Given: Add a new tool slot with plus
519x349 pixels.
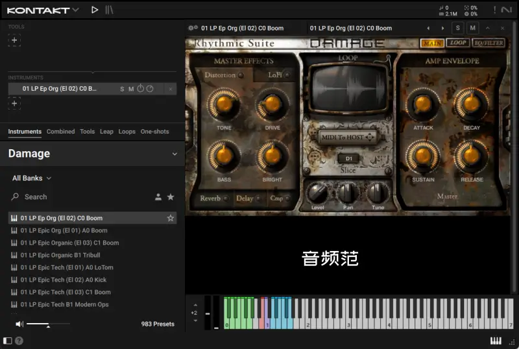Looking at the screenshot, I should tap(14, 40).
